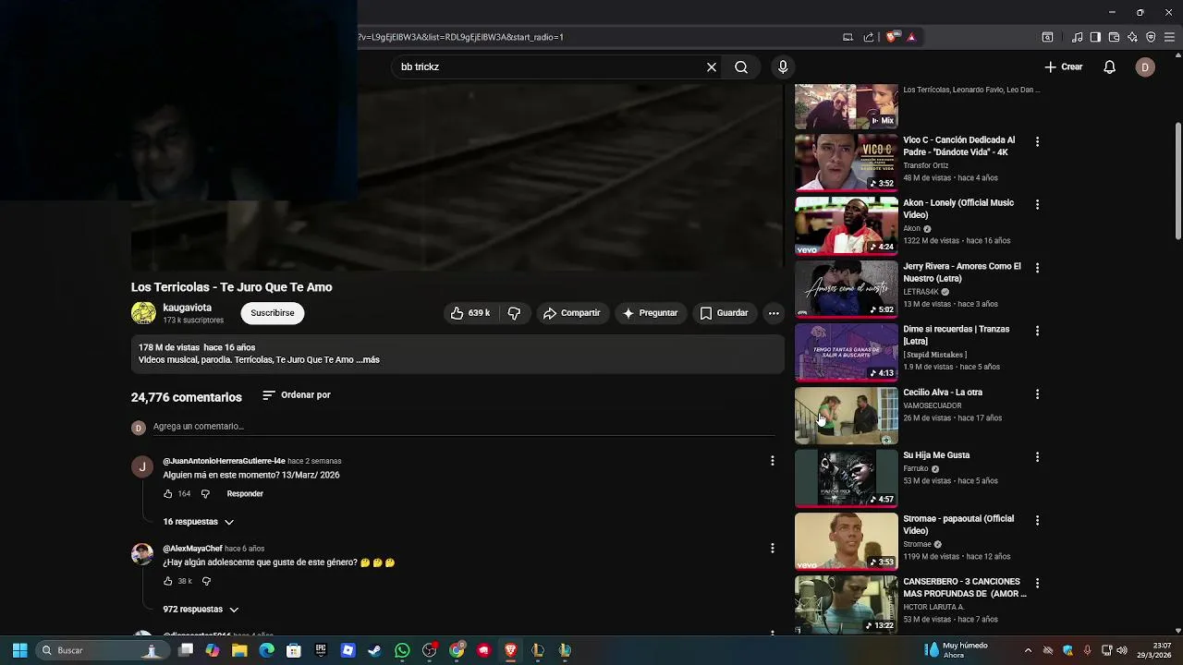Open options for Akon - Lonely video
Viewport: 1183px width, 665px height.
pos(1037,204)
